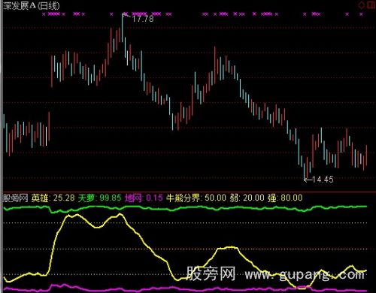Click the 股旁网 indicator name label
376x293 pixels.
tap(15, 198)
